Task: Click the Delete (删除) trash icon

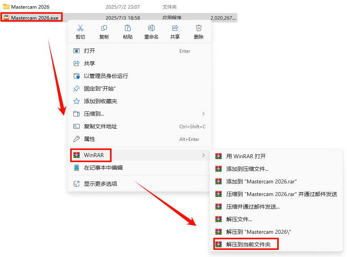Action: tap(199, 28)
